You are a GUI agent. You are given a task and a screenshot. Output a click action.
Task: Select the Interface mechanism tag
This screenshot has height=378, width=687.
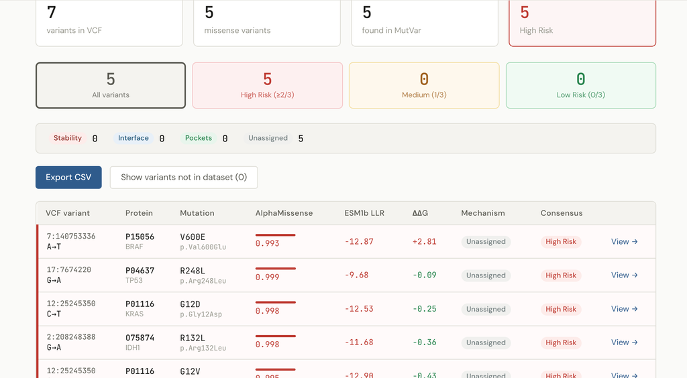[134, 138]
